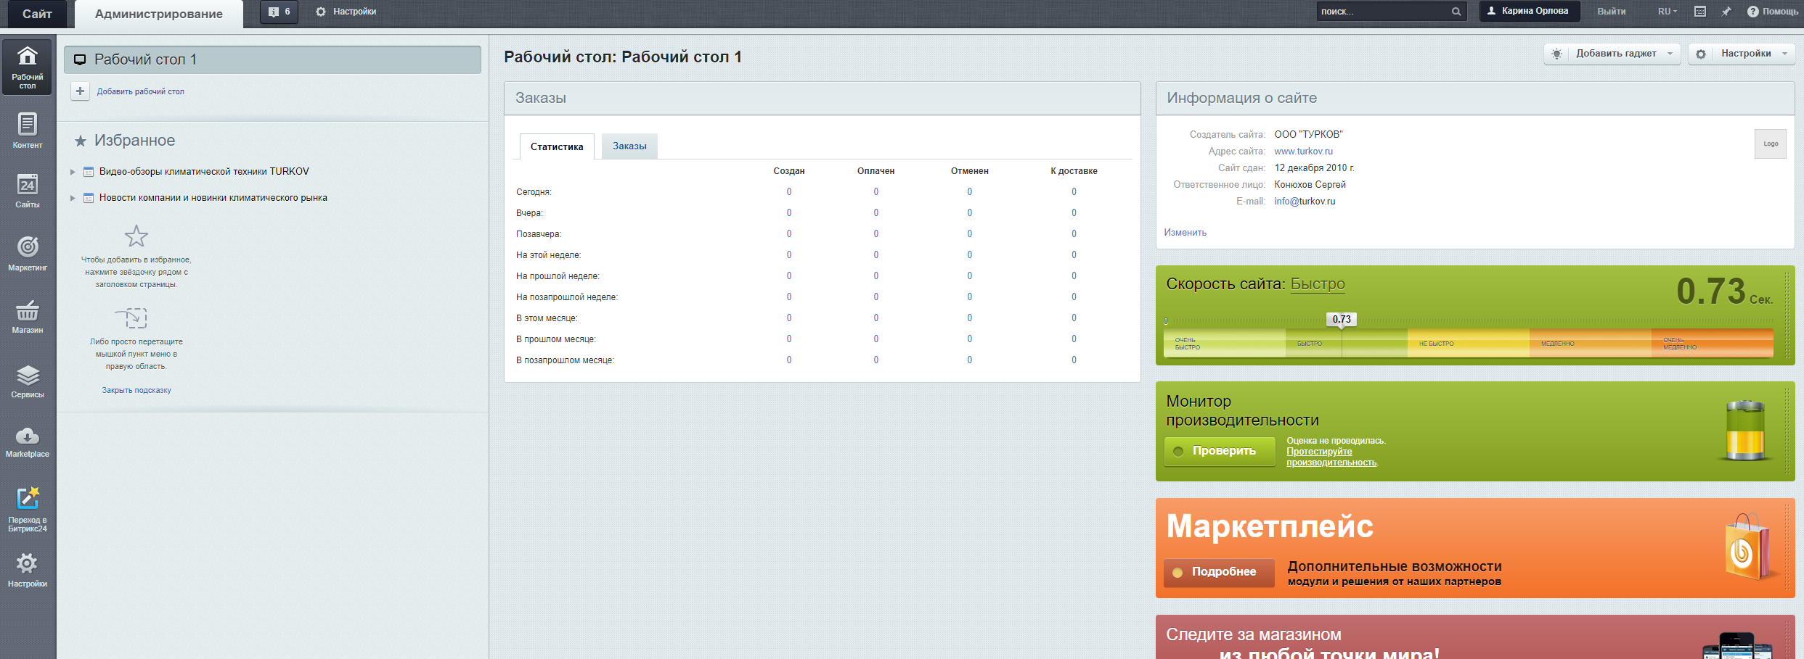Open the Добавить гаджет dropdown
This screenshot has height=659, width=1804.
[x=1612, y=54]
